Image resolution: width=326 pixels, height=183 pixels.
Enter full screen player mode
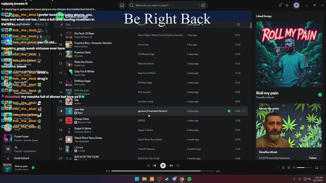pos(322,168)
